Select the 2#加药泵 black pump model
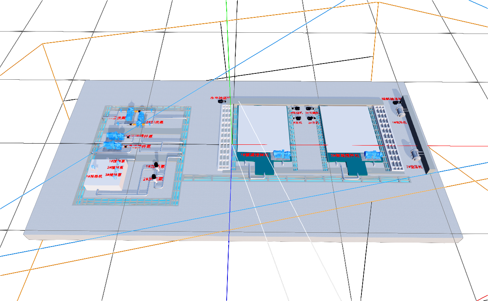This screenshot has height=301, width=488. coord(154,177)
